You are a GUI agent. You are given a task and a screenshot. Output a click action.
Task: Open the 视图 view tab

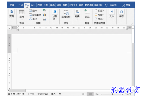(x=65, y=5)
